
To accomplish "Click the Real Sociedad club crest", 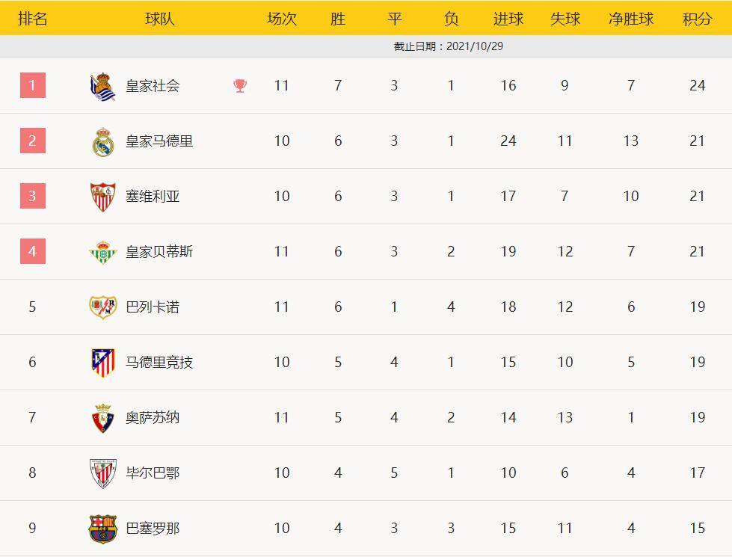I will 102,86.
